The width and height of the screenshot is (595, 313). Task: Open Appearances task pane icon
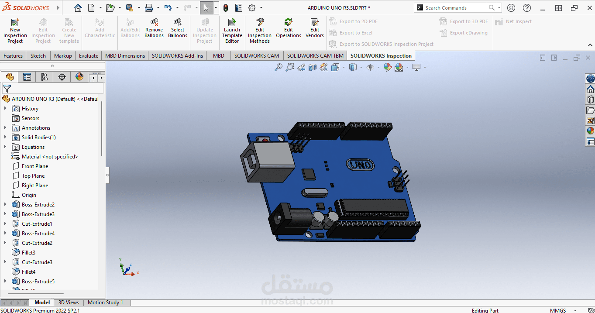(590, 131)
